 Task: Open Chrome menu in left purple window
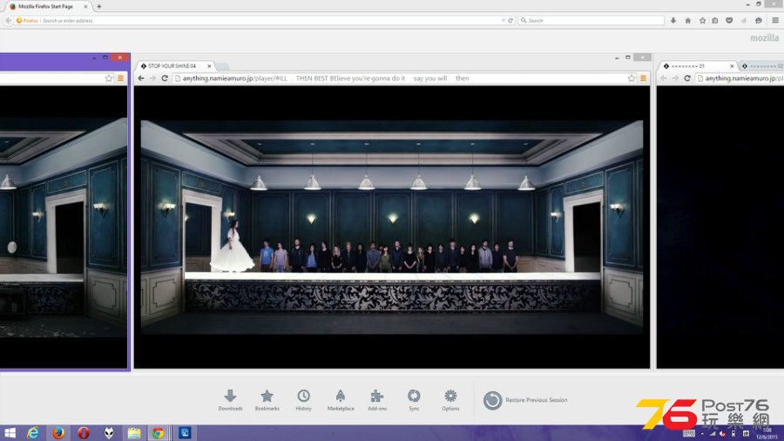[120, 78]
